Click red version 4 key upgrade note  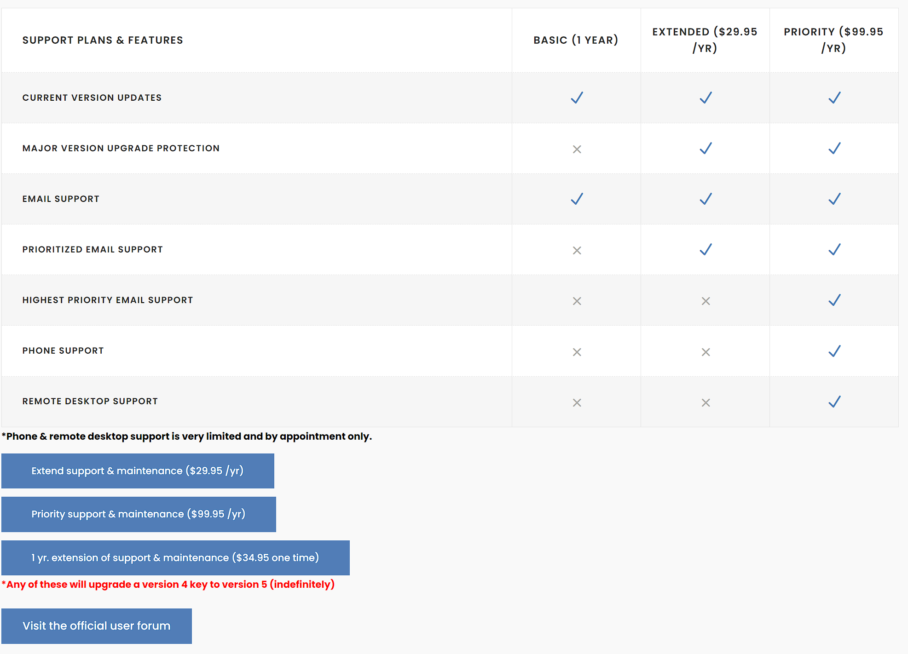(x=168, y=584)
